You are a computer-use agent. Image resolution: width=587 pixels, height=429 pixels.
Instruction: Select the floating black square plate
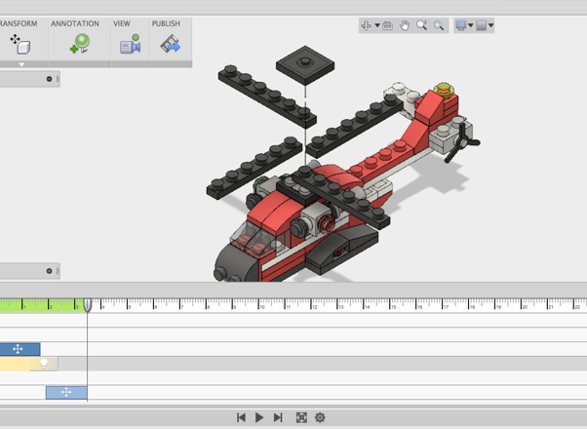tap(305, 65)
